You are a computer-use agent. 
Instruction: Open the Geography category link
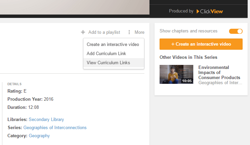tap(39, 136)
